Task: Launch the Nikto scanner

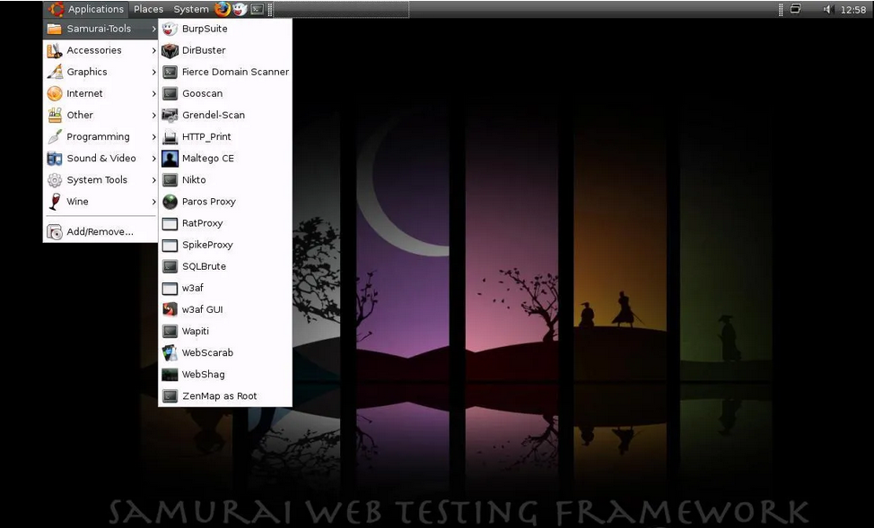Action: [194, 179]
